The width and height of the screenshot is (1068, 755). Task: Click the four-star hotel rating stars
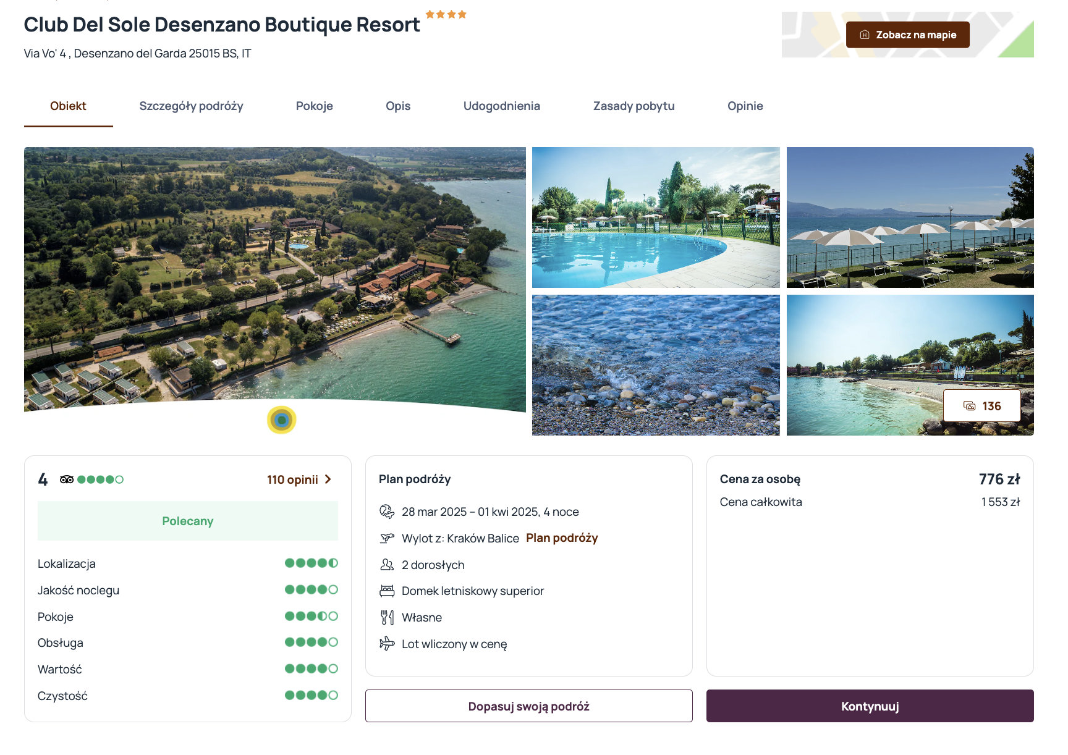tap(446, 14)
